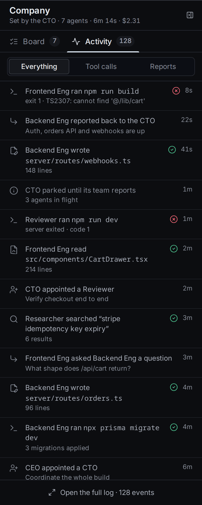Click '3 agents in flight' detail text
The width and height of the screenshot is (202, 505).
(52, 200)
